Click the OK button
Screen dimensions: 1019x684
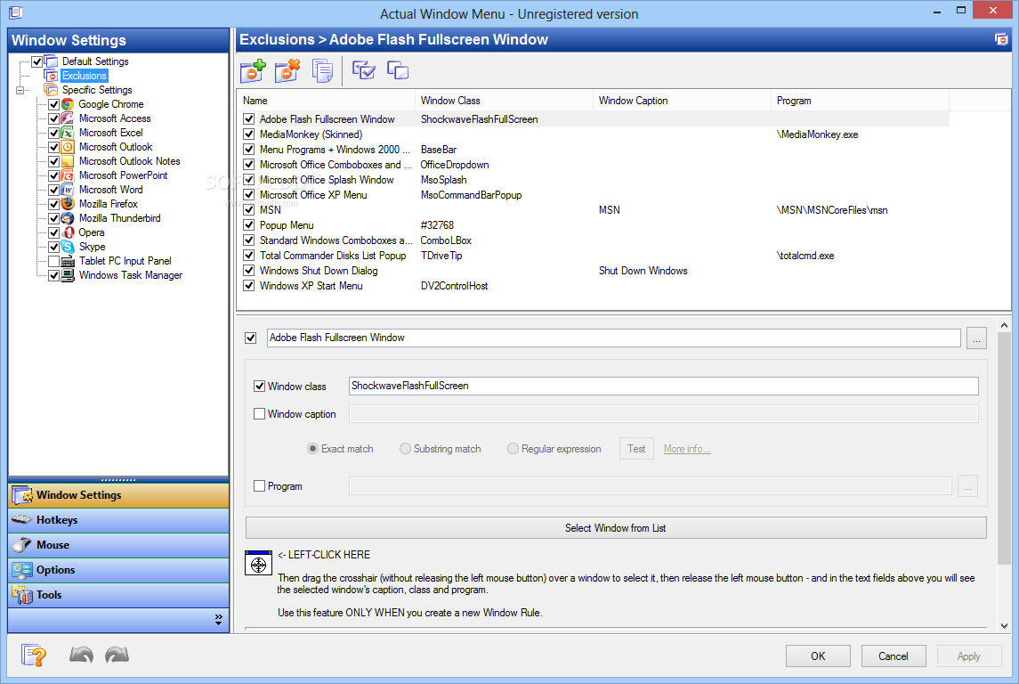click(818, 656)
